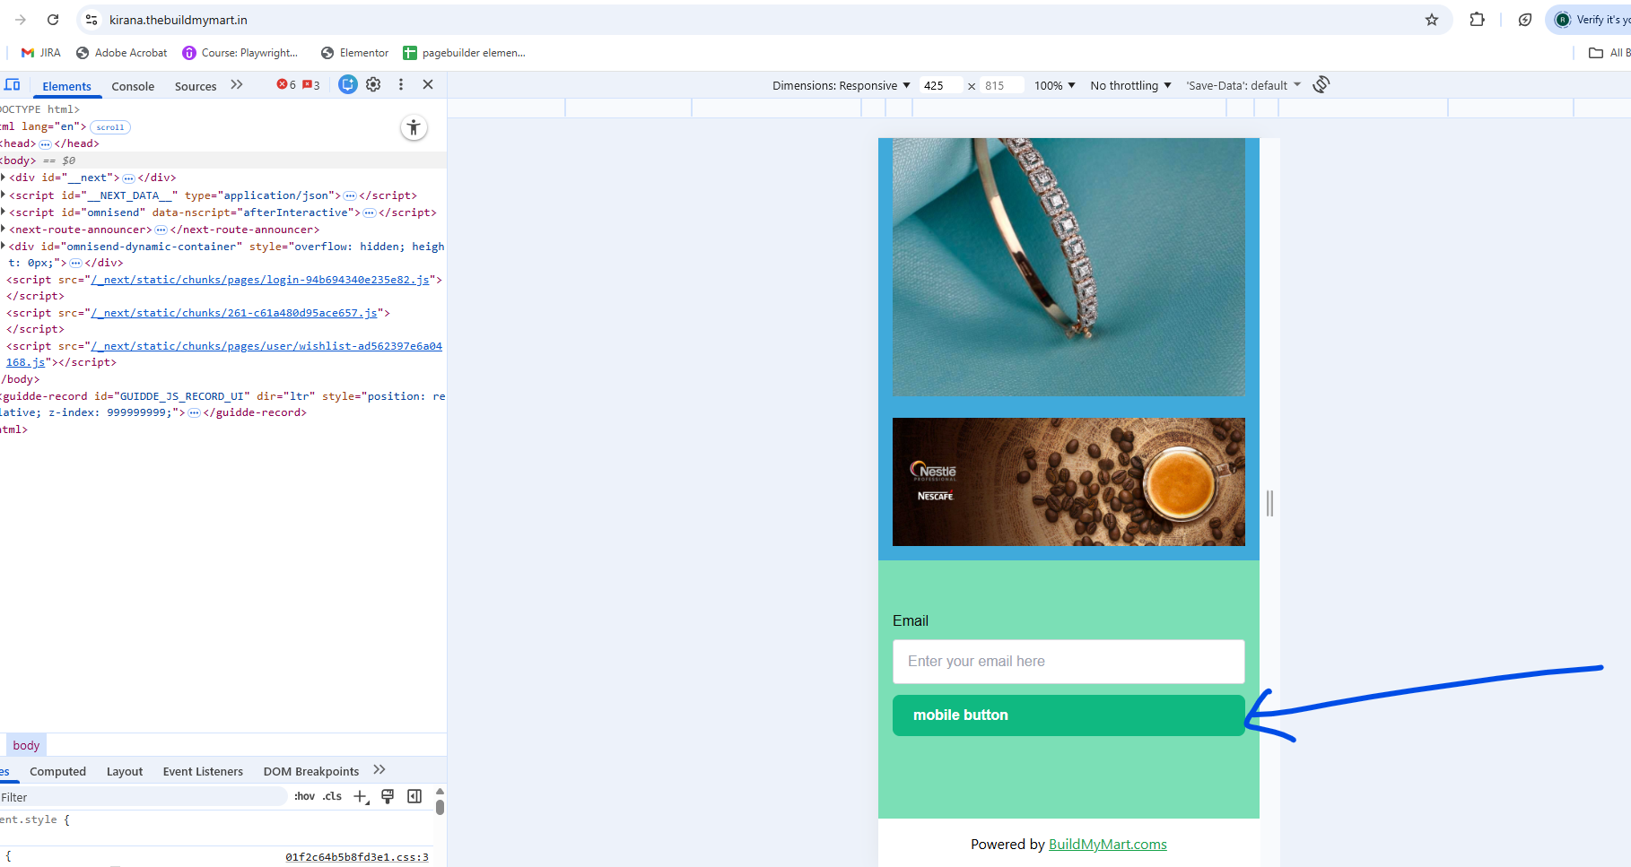Click the new style rule plus icon
The width and height of the screenshot is (1631, 867).
click(361, 796)
